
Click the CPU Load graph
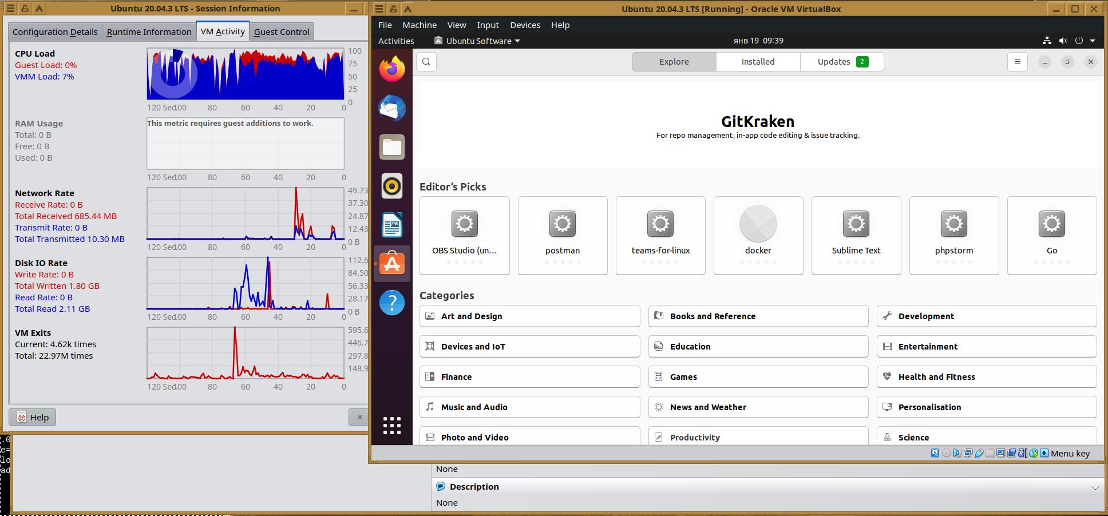(x=246, y=74)
